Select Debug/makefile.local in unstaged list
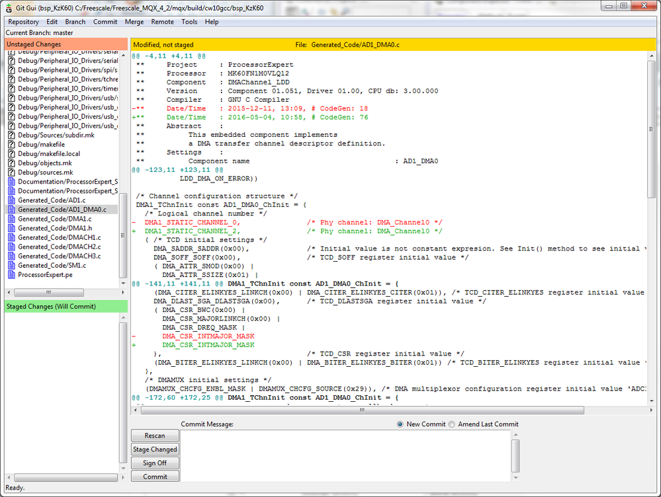The image size is (661, 497). point(49,153)
